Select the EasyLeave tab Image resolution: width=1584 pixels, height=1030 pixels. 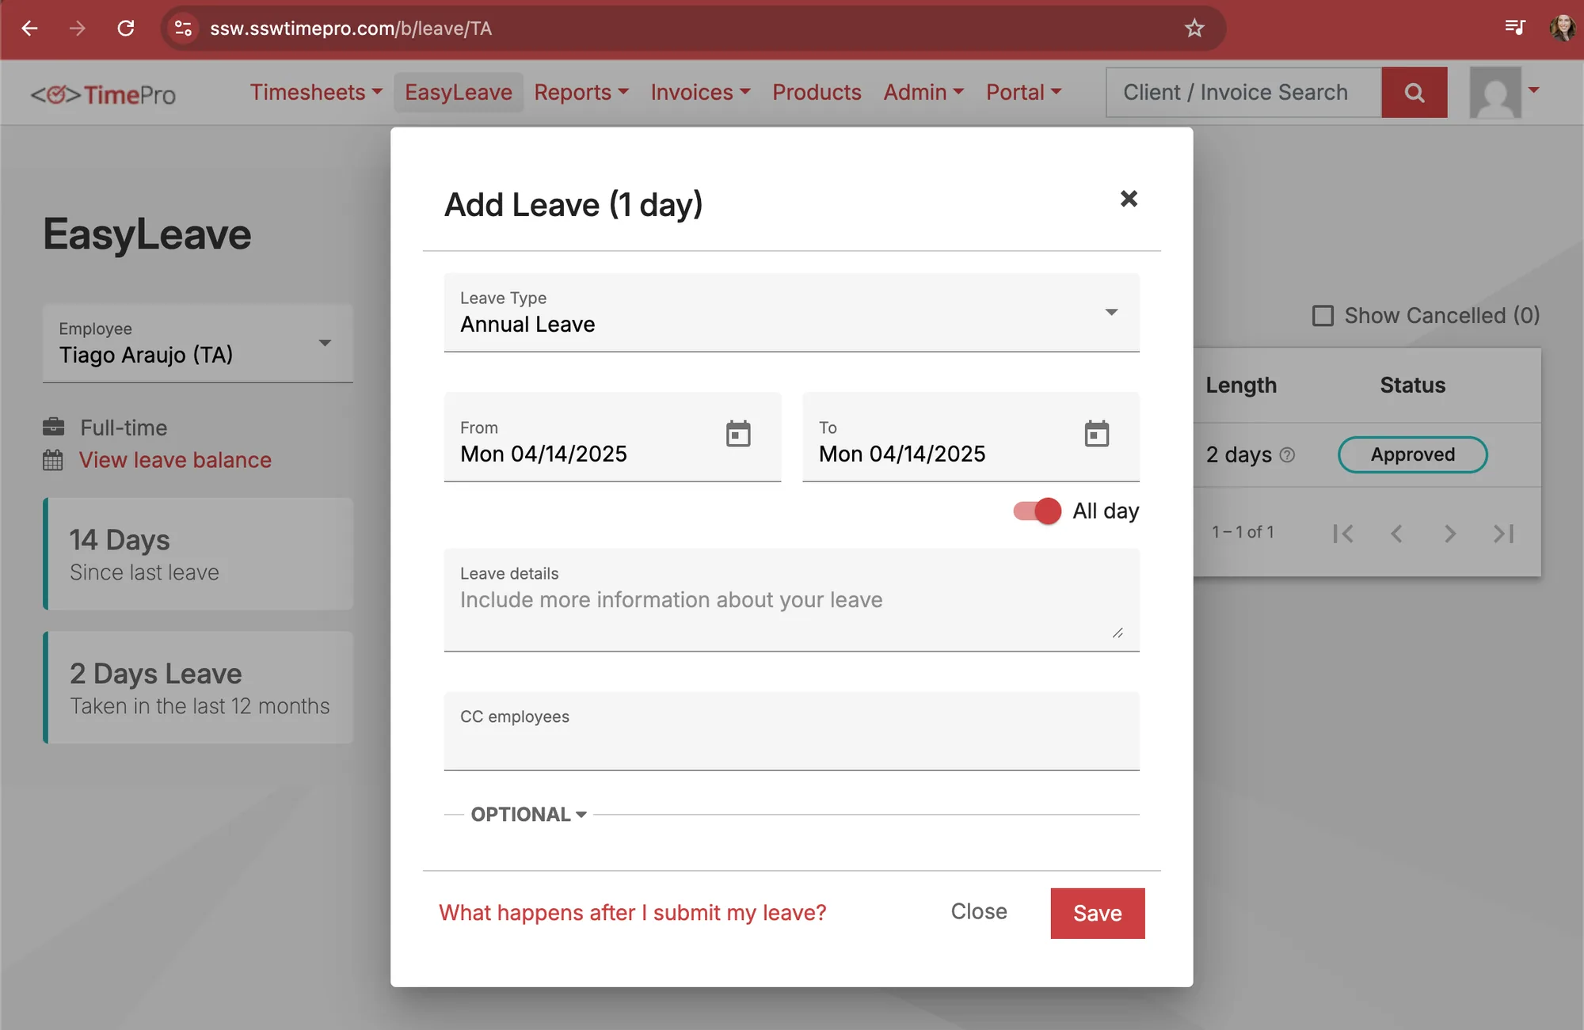coord(459,93)
